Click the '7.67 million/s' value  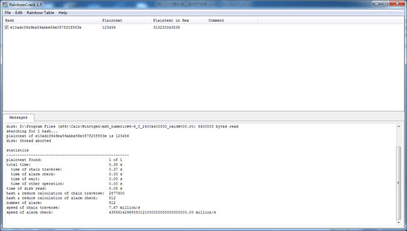point(124,208)
